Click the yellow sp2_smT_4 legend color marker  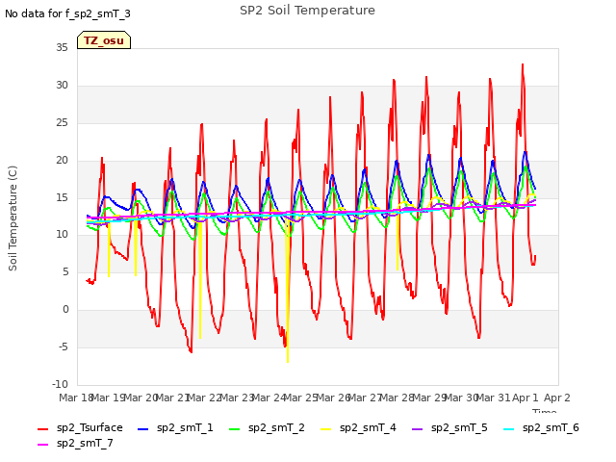326,429
